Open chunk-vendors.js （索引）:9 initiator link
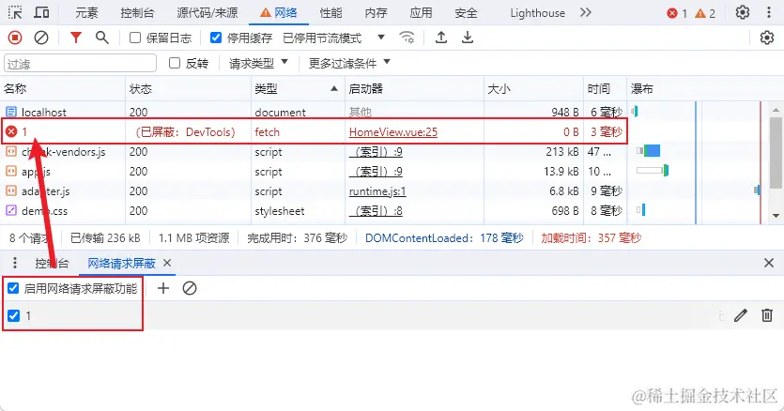The height and width of the screenshot is (411, 784). [376, 152]
